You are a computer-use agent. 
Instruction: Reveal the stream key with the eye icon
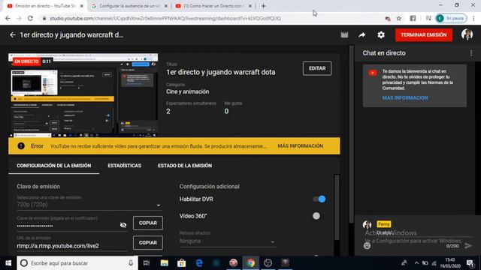click(123, 225)
